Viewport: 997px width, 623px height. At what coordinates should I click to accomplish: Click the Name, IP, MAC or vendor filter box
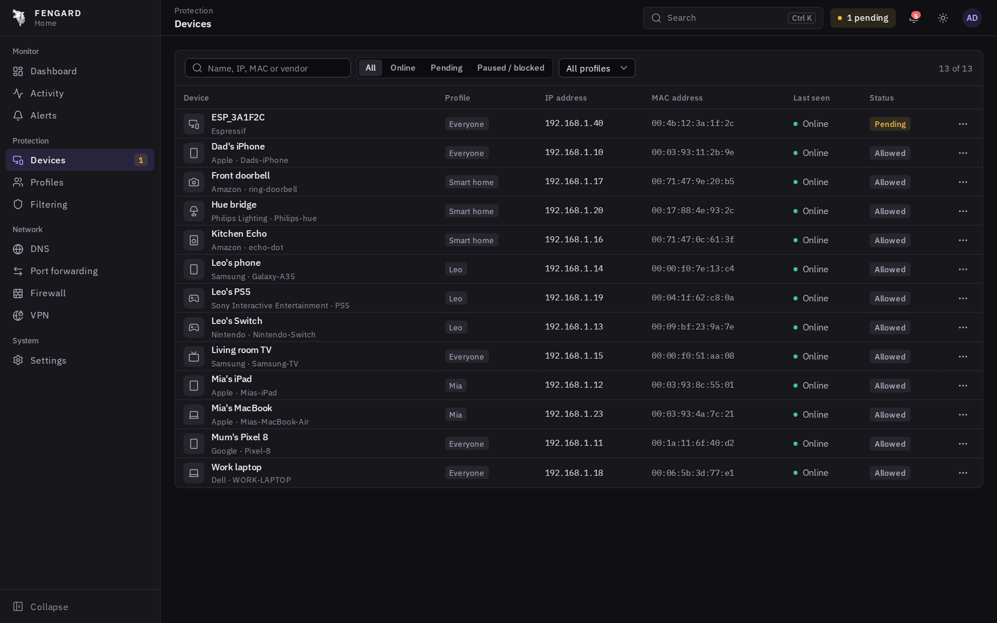[268, 68]
